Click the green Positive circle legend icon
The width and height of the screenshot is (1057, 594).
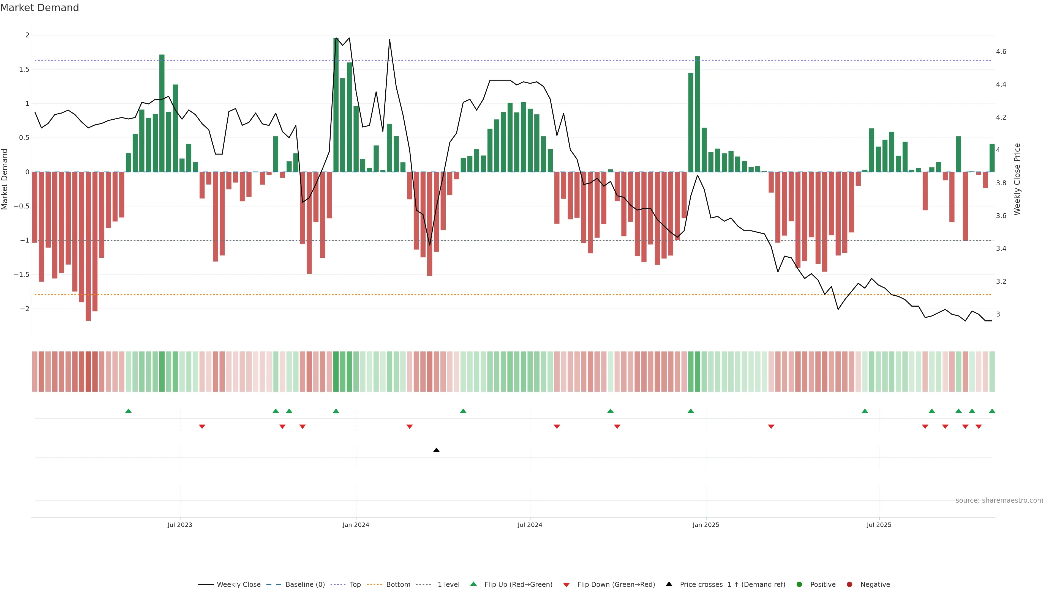(x=799, y=585)
